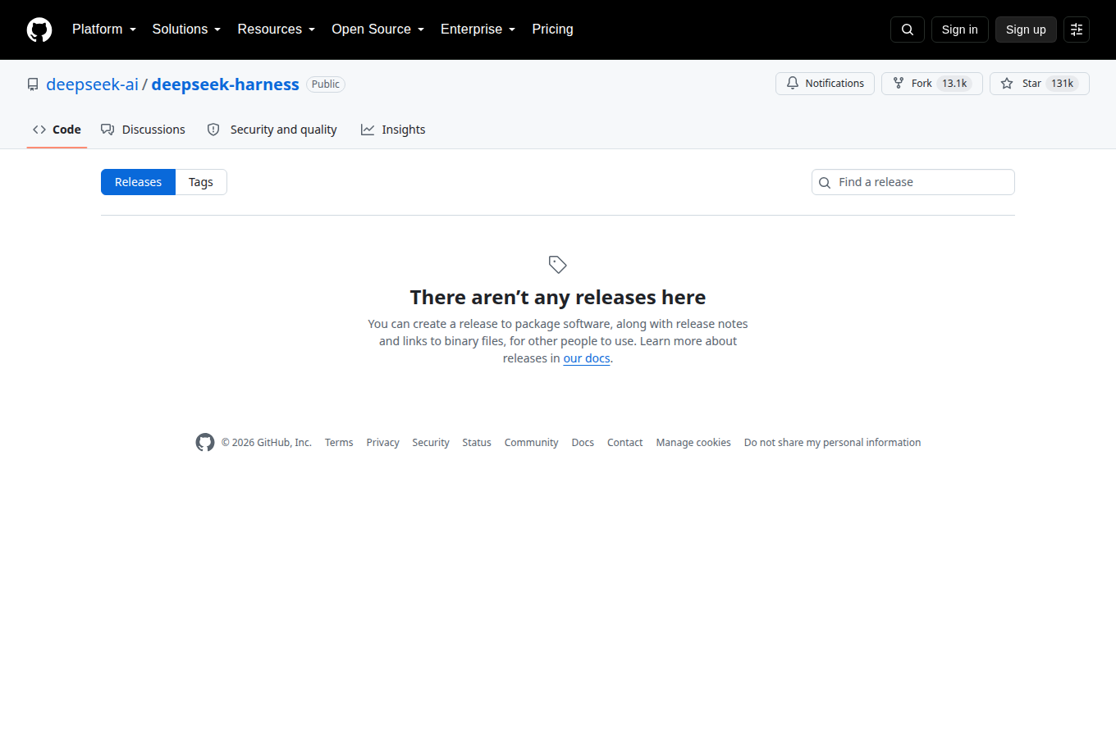Image resolution: width=1116 pixels, height=738 pixels.
Task: Click the repository icon beside deepseek-ai
Action: (x=33, y=84)
